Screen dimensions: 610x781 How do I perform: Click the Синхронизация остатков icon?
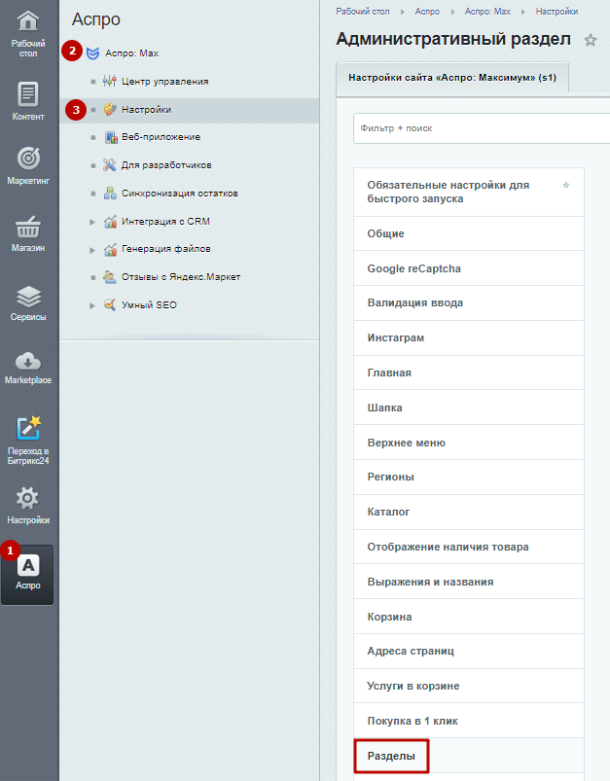pyautogui.click(x=110, y=194)
